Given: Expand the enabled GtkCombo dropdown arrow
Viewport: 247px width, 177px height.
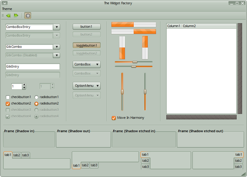Looking at the screenshot, I should tap(57, 47).
